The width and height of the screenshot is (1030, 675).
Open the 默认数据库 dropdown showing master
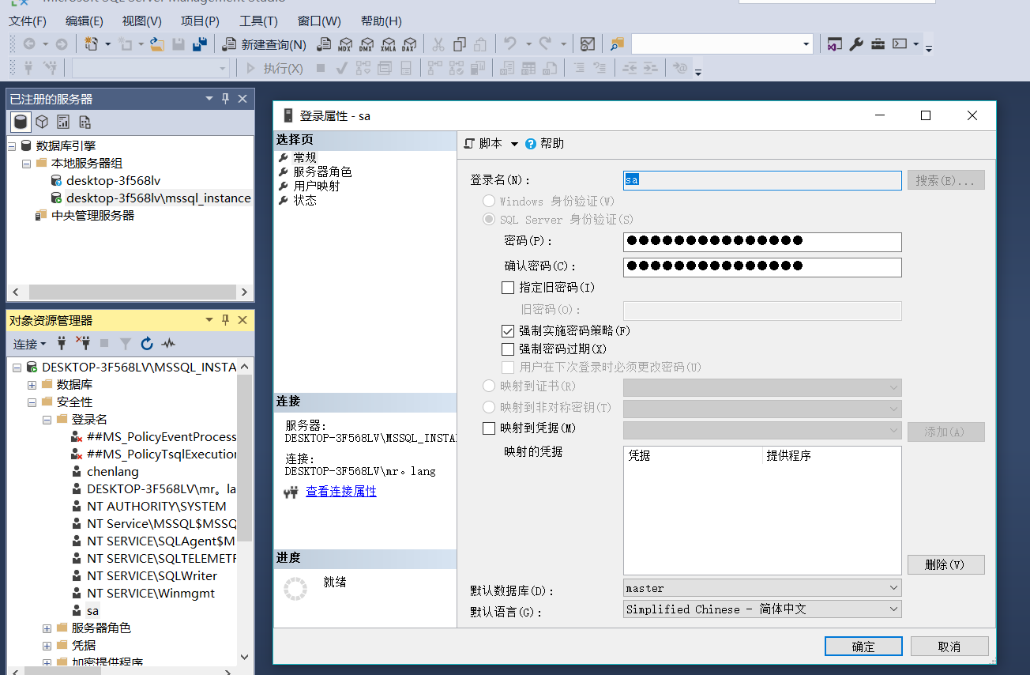point(893,587)
